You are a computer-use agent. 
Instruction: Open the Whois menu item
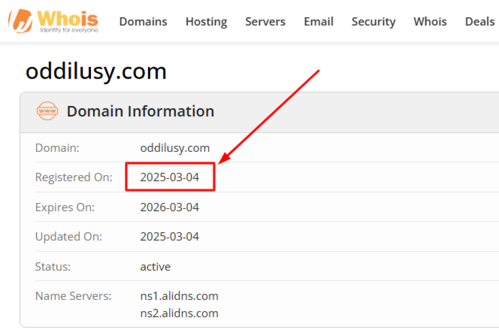[x=430, y=22]
